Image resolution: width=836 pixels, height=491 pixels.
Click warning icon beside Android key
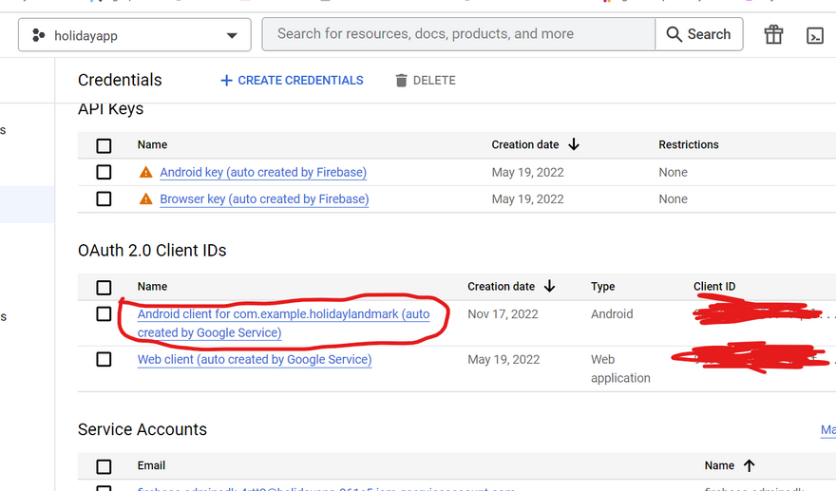click(145, 173)
